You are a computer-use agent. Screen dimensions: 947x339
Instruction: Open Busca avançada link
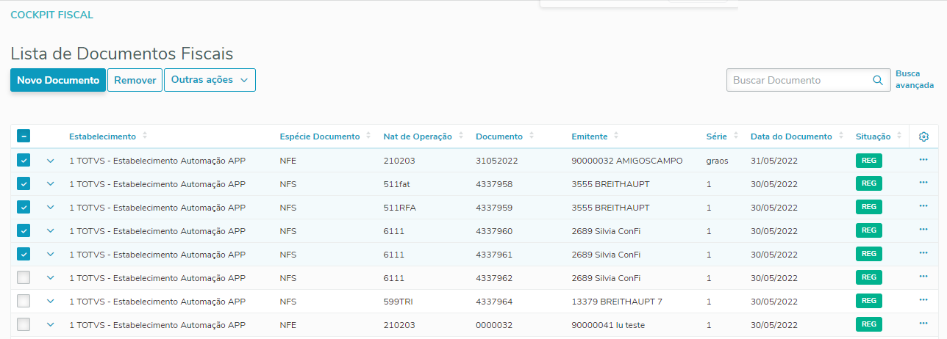point(915,79)
